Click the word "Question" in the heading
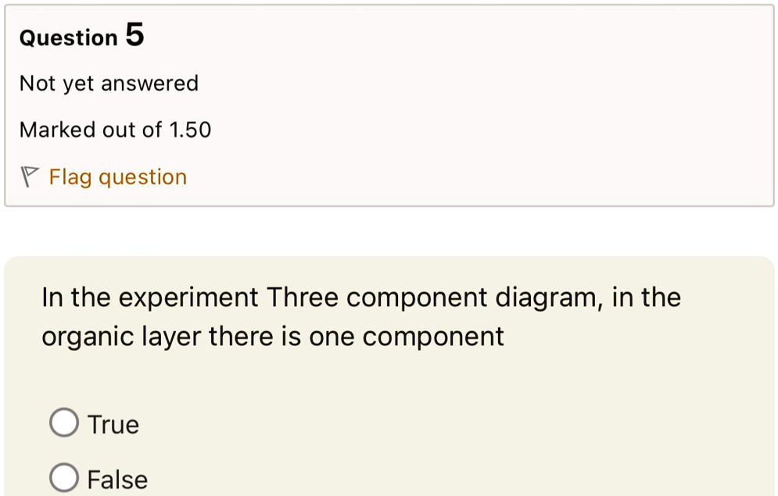 pos(69,38)
